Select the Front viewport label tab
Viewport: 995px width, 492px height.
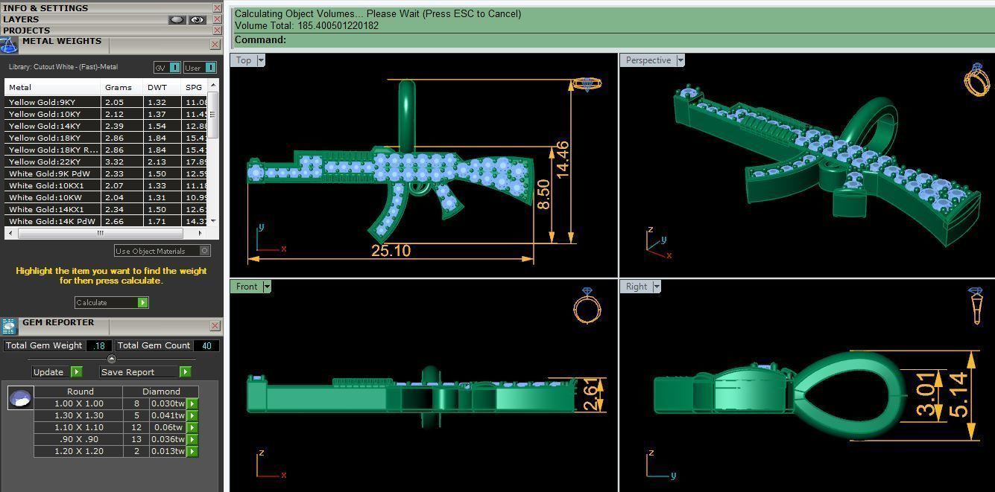247,287
